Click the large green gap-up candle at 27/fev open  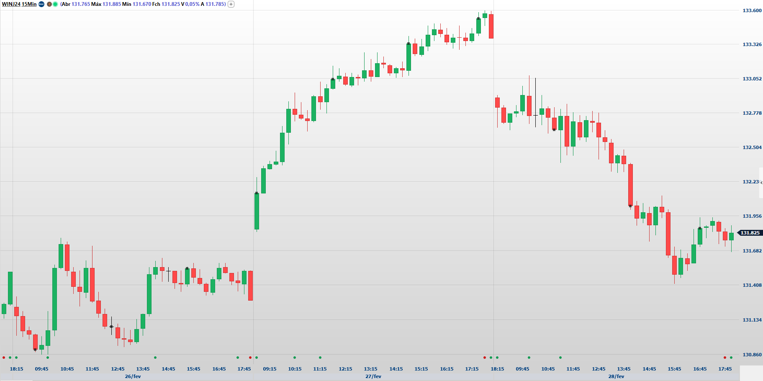coord(257,211)
